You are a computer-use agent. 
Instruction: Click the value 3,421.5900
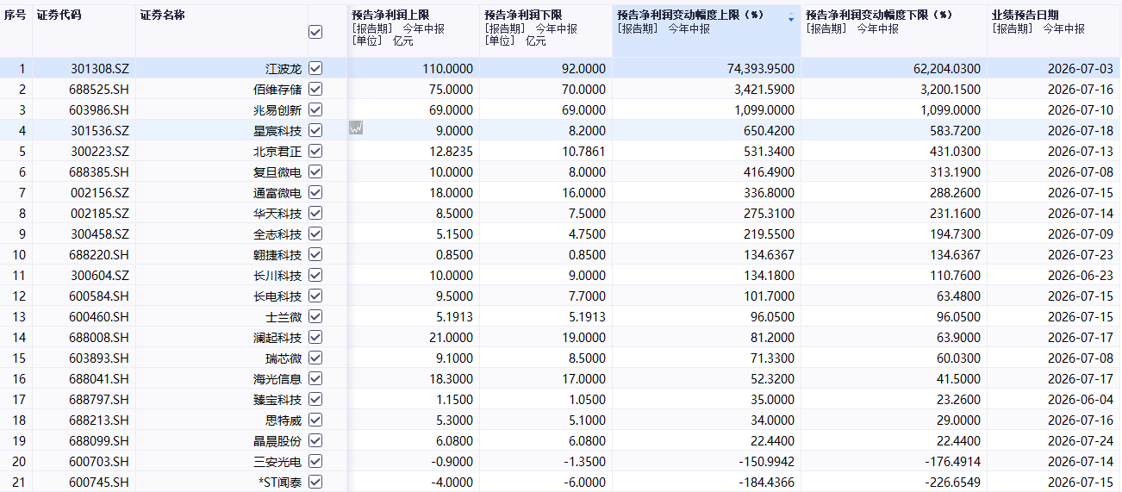763,89
